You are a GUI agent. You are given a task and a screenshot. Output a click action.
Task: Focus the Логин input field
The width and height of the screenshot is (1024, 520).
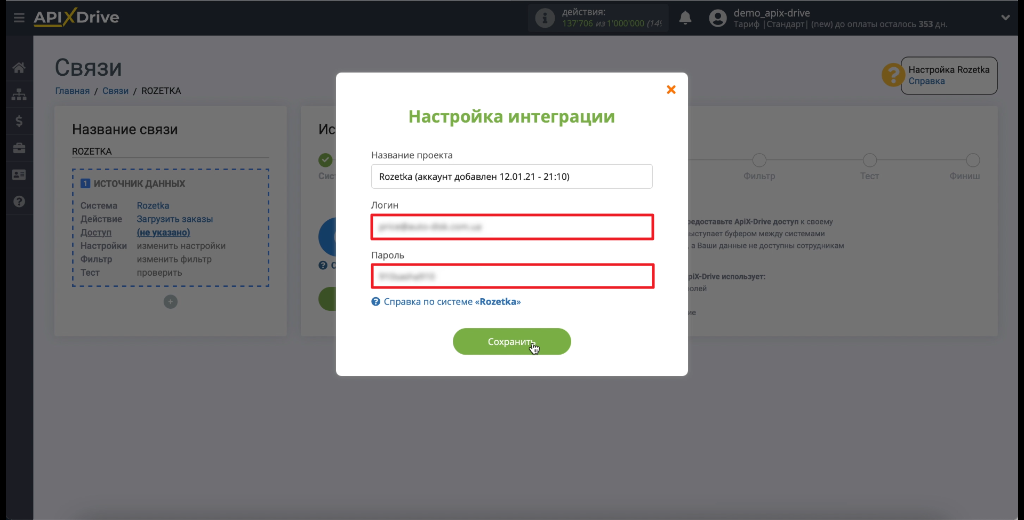tap(512, 227)
